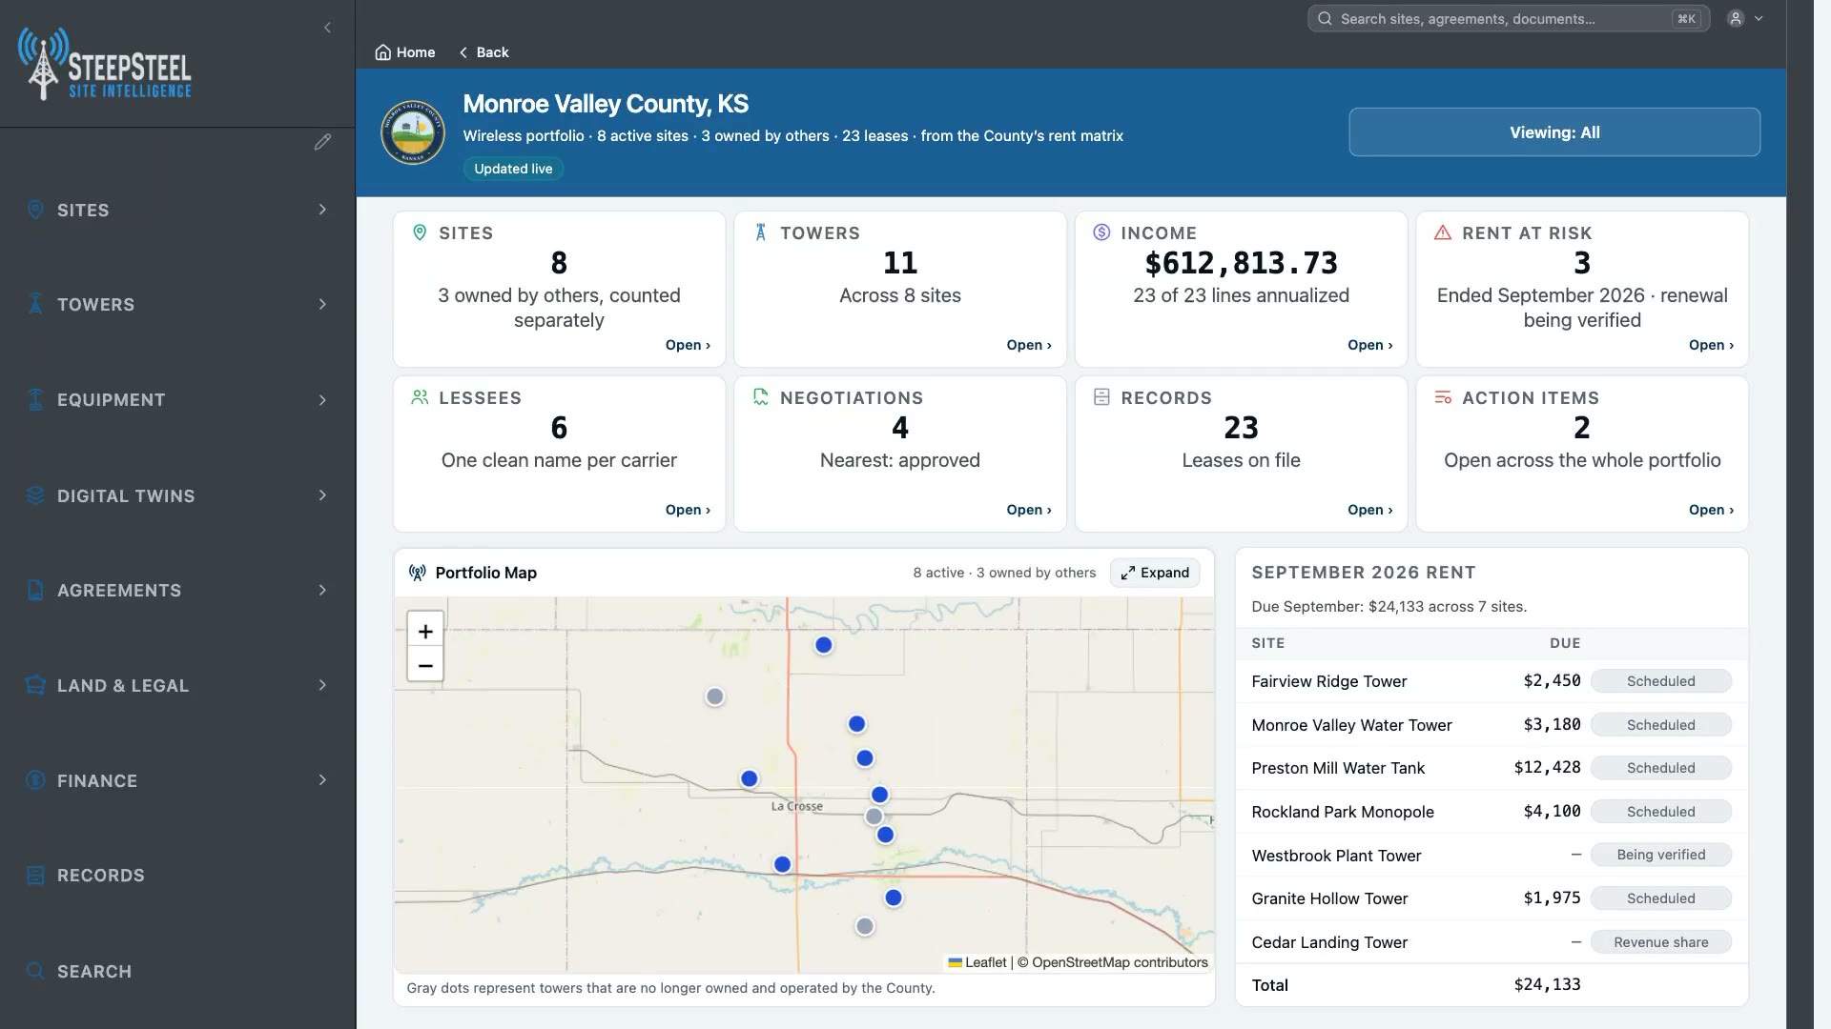Collapse the sidebar with the chevron icon
This screenshot has width=1831, height=1029.
327,28
